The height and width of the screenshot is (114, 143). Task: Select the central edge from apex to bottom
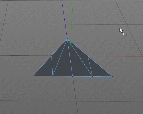click(x=70, y=58)
